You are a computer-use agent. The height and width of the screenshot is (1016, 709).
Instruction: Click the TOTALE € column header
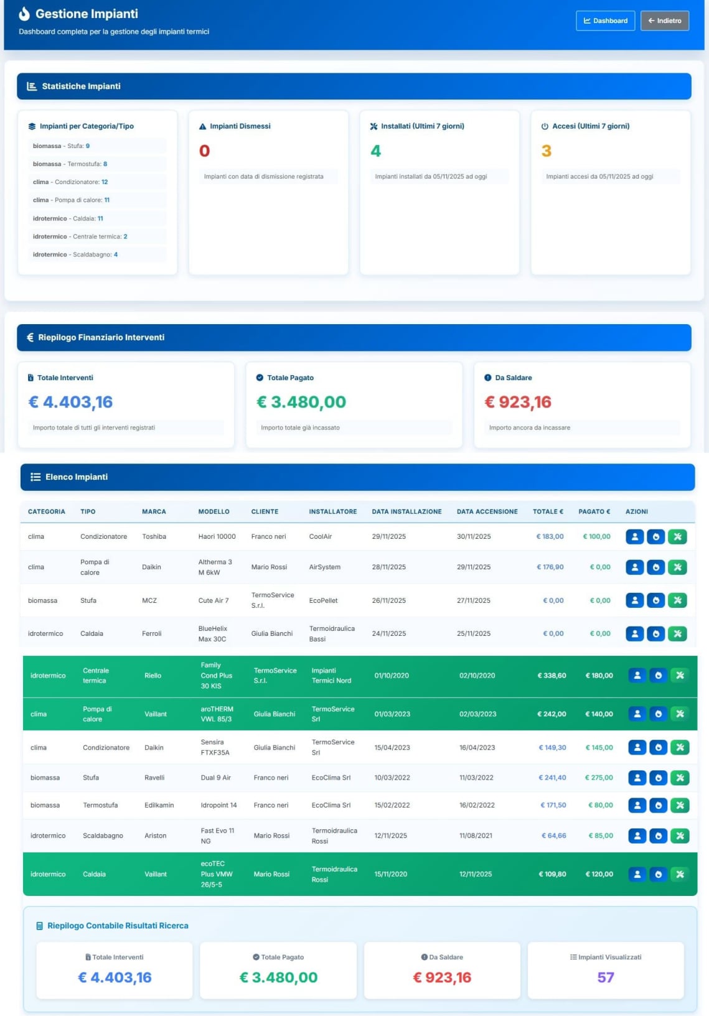(548, 511)
